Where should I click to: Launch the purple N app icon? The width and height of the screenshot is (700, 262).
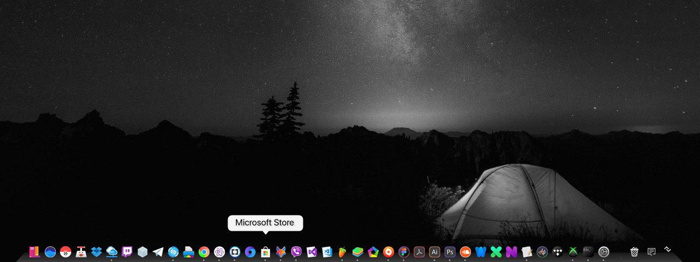pyautogui.click(x=511, y=252)
